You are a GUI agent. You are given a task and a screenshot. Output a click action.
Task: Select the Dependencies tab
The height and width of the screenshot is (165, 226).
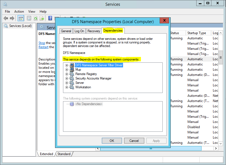pos(113,31)
